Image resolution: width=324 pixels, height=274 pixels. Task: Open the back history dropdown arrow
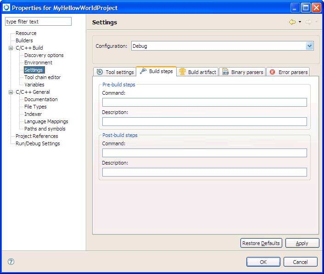tap(300, 22)
